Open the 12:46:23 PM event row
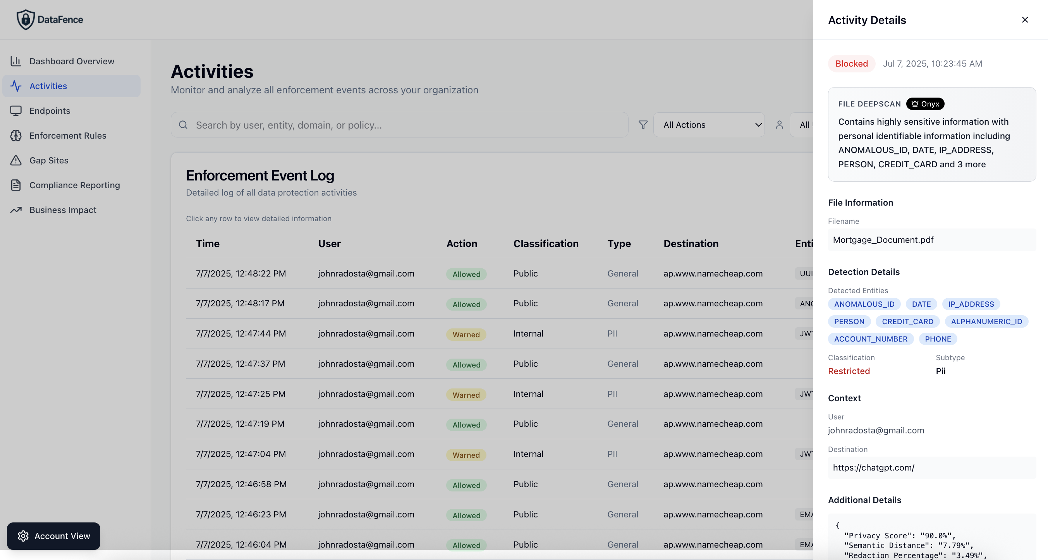Image resolution: width=1048 pixels, height=560 pixels. pos(499,514)
